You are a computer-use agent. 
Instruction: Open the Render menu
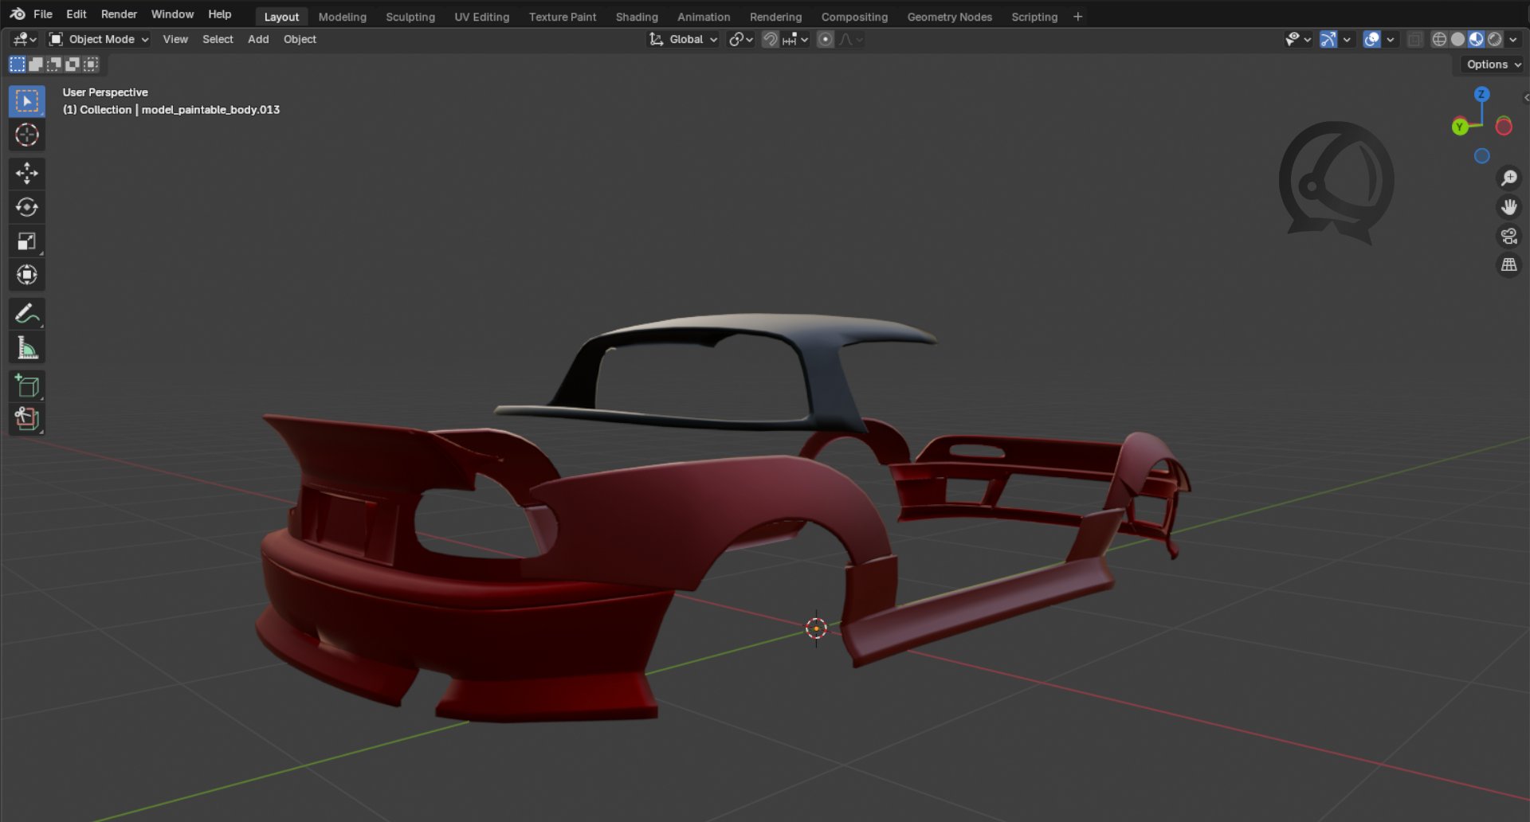(119, 14)
